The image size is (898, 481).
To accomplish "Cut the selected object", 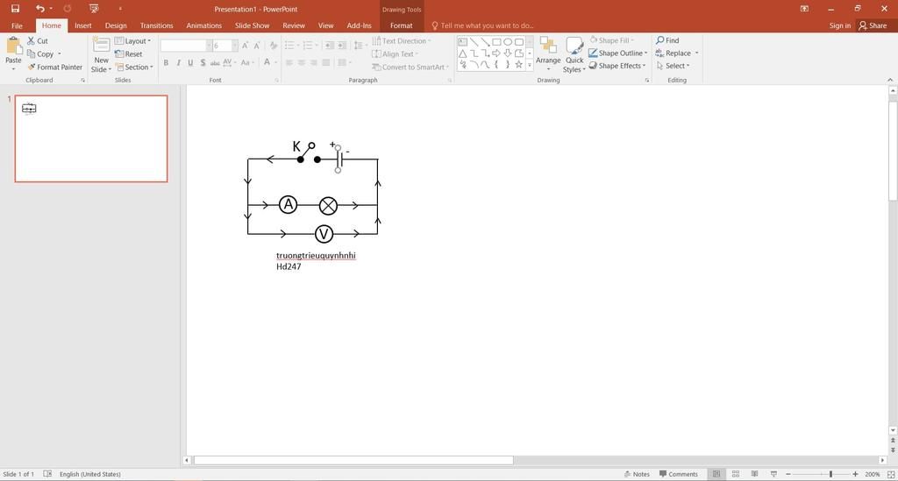I will (x=38, y=40).
